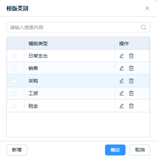Edit the 日常支出 template type
The width and height of the screenshot is (157, 157).
click(x=122, y=56)
